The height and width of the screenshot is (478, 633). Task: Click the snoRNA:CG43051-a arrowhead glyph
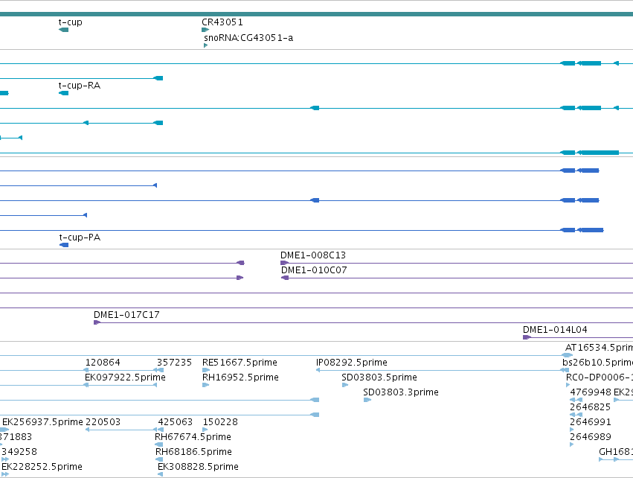click(206, 45)
